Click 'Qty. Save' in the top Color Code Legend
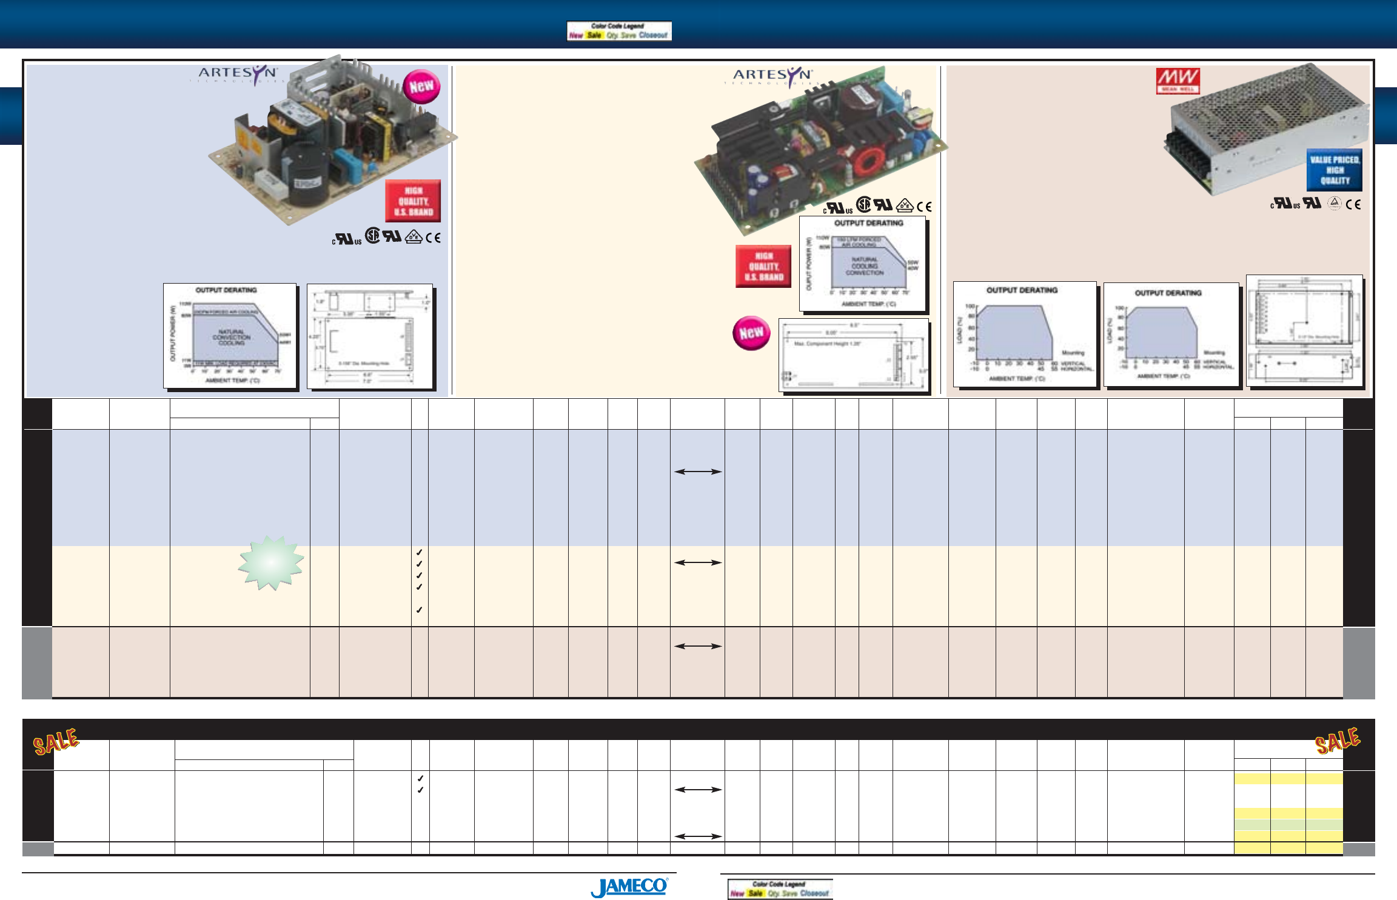The height and width of the screenshot is (900, 1397). 621,36
